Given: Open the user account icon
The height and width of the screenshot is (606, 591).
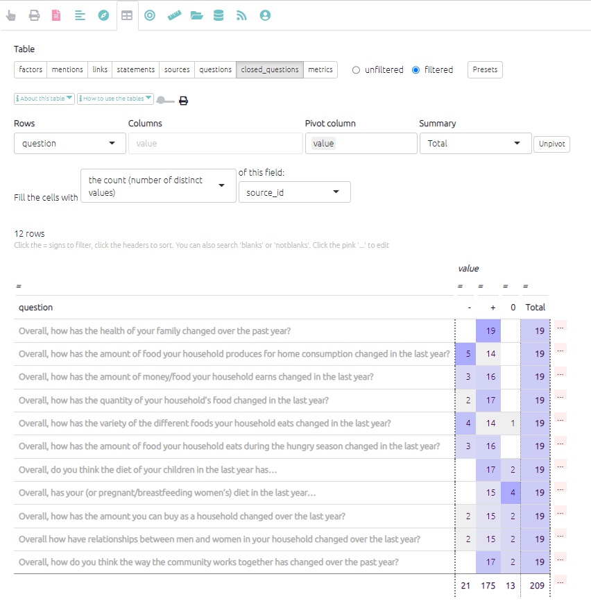Looking at the screenshot, I should [265, 15].
